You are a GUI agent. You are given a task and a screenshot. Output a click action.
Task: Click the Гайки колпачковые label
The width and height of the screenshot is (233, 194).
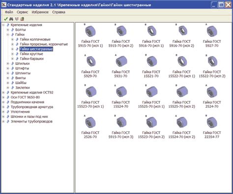click(x=35, y=39)
